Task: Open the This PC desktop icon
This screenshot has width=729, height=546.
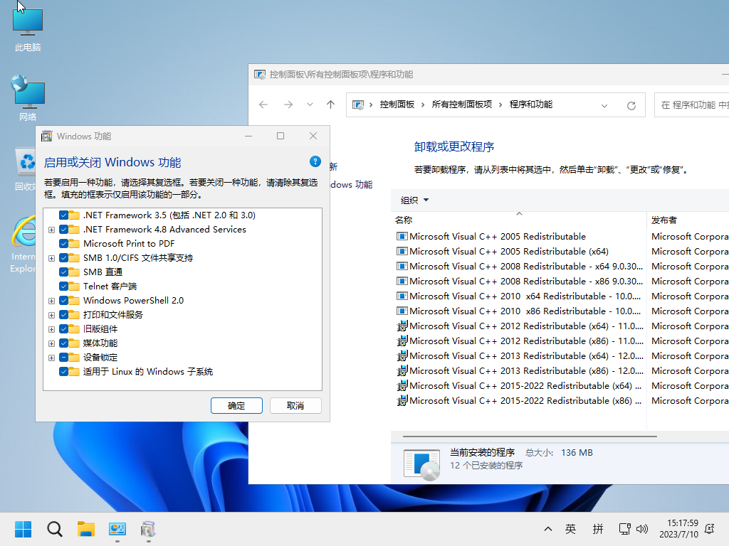Action: (x=28, y=28)
